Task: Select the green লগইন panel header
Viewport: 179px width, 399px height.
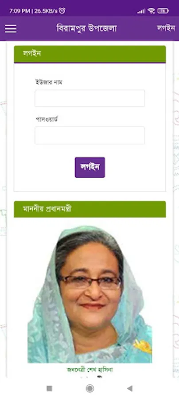Action: (x=90, y=54)
